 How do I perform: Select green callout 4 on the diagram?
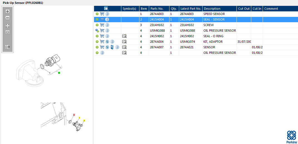click(59, 73)
